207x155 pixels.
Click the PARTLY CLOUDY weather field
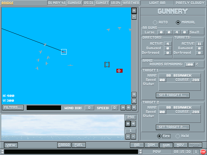[190, 3]
